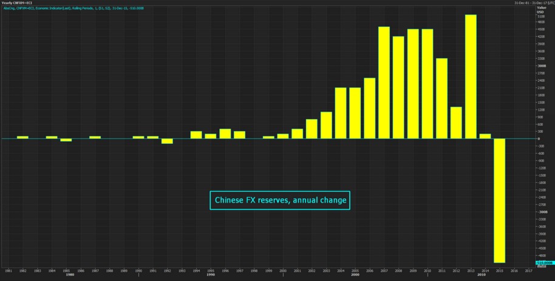Click the 'Value USD' axis header
This screenshot has height=281, width=555.
coord(542,10)
